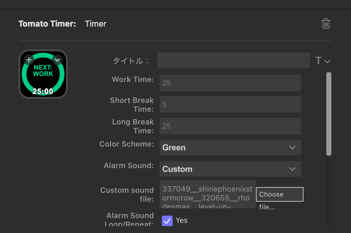Image resolution: width=351 pixels, height=233 pixels.
Task: Click the Timer action name label
Action: pos(96,24)
